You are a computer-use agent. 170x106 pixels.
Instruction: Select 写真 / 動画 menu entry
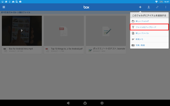(x=149, y=45)
